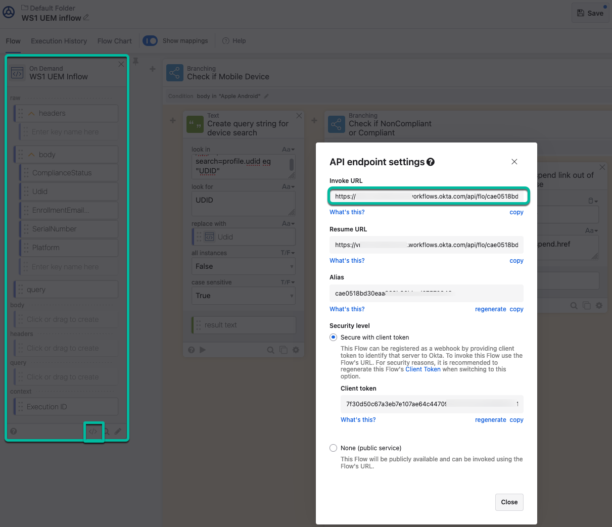612x527 pixels.
Task: Click the endpoint settings </> icon
Action: pos(93,432)
